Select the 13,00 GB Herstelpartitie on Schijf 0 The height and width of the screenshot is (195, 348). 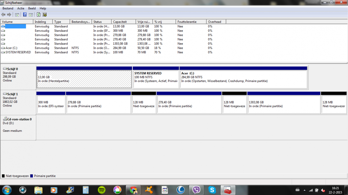click(84, 77)
